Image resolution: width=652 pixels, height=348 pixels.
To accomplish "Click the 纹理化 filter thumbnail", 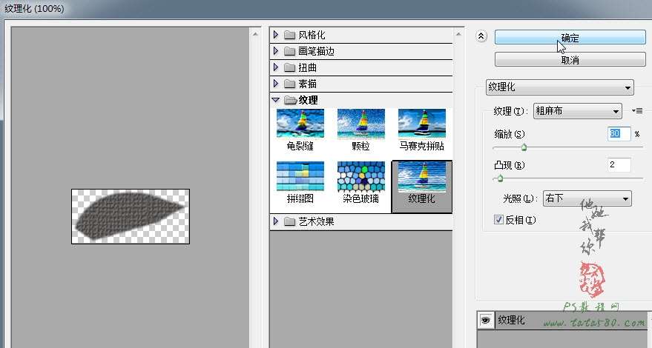I will (x=421, y=177).
